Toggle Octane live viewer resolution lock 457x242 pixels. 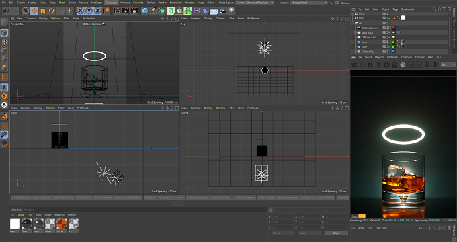pos(394,65)
